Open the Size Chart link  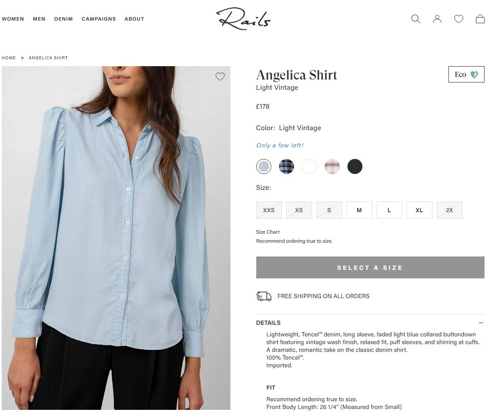click(x=268, y=232)
